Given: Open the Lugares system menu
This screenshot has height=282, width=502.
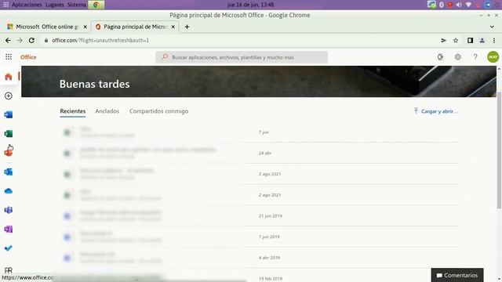Looking at the screenshot, I should click(x=54, y=5).
